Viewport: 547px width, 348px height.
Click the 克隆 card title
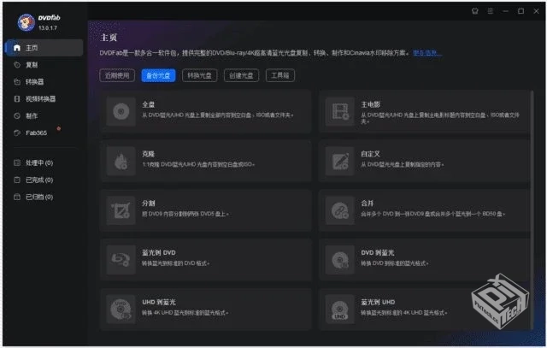click(148, 154)
